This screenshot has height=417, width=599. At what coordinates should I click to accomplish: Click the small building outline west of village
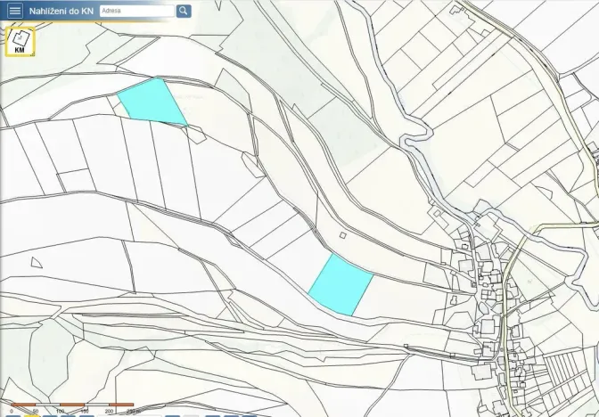[454, 299]
